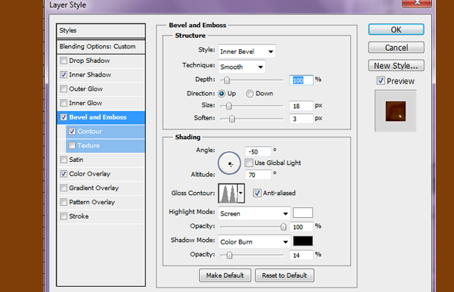Close the Layer Style dialog
The image size is (454, 292).
point(417,3)
